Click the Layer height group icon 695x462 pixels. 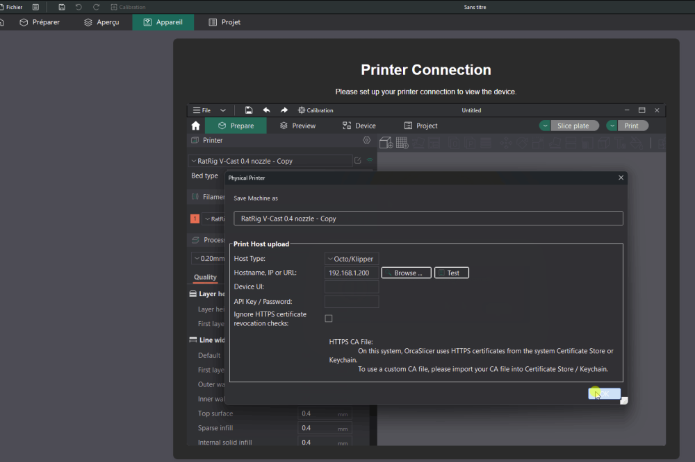click(193, 294)
